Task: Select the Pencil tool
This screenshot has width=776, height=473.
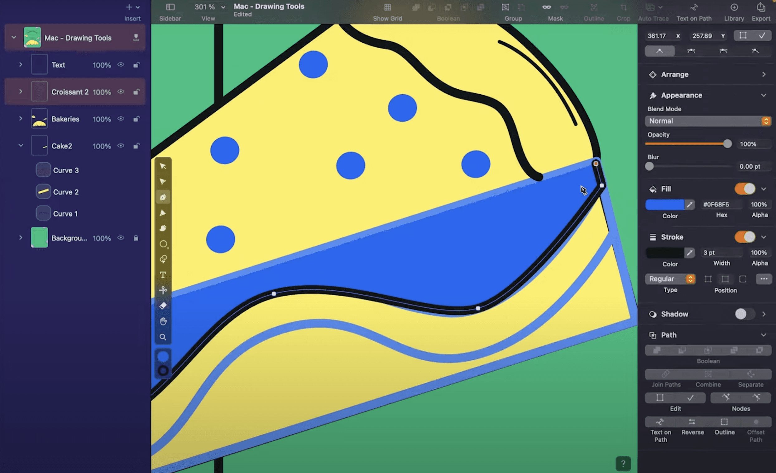Action: [163, 213]
